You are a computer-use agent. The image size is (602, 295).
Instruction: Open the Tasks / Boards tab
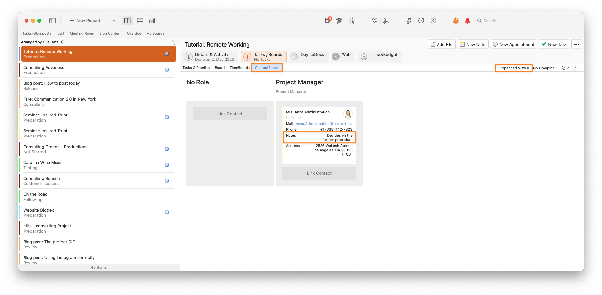pos(264,57)
